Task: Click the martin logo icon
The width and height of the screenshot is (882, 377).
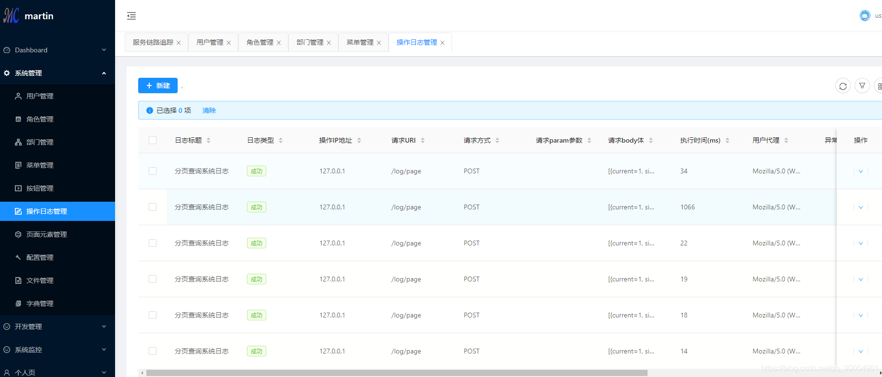Action: pos(11,15)
